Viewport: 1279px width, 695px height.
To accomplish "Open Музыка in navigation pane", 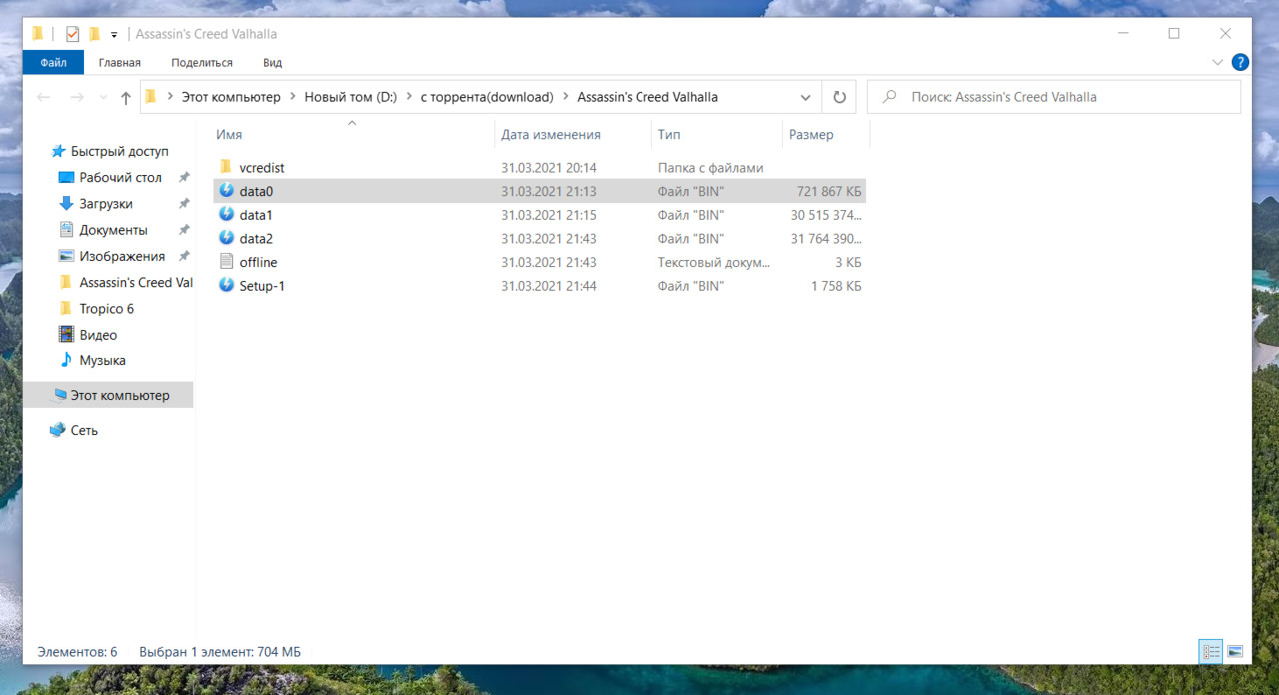I will pos(102,360).
